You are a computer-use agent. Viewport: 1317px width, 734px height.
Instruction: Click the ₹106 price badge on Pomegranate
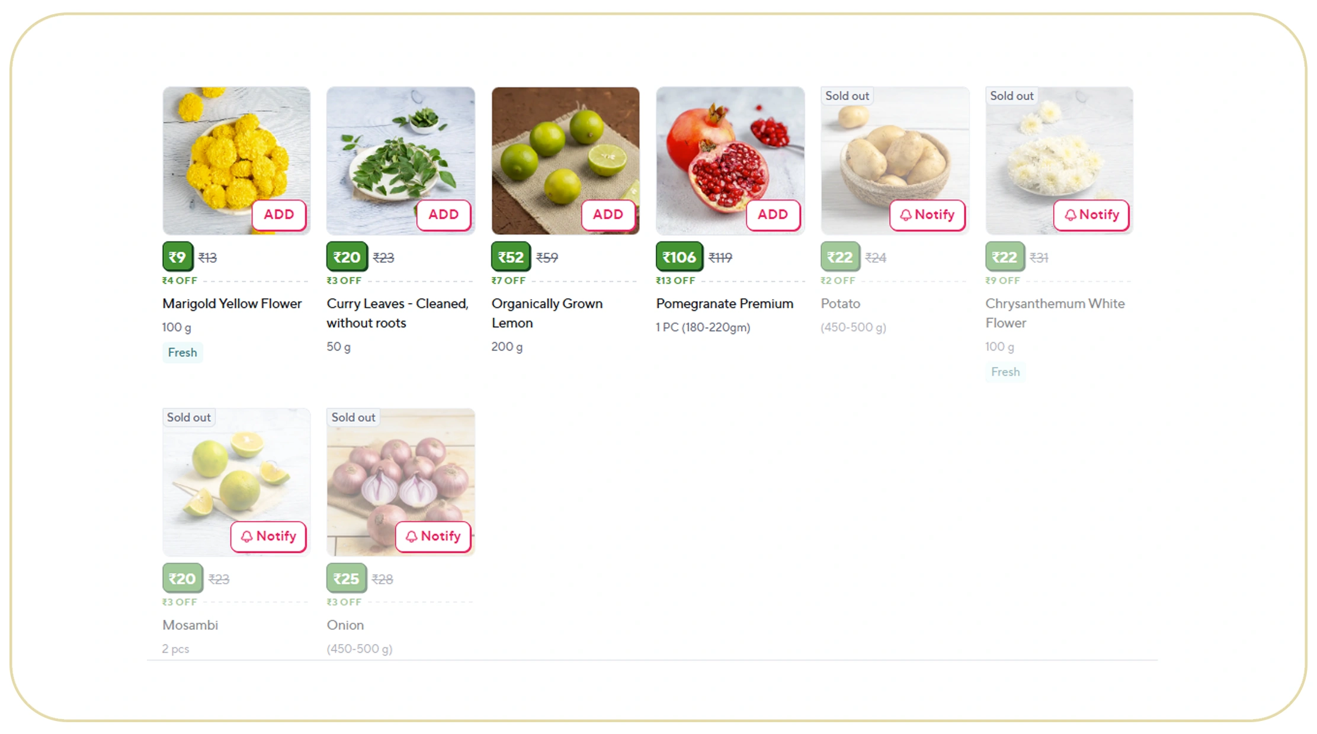(x=679, y=256)
